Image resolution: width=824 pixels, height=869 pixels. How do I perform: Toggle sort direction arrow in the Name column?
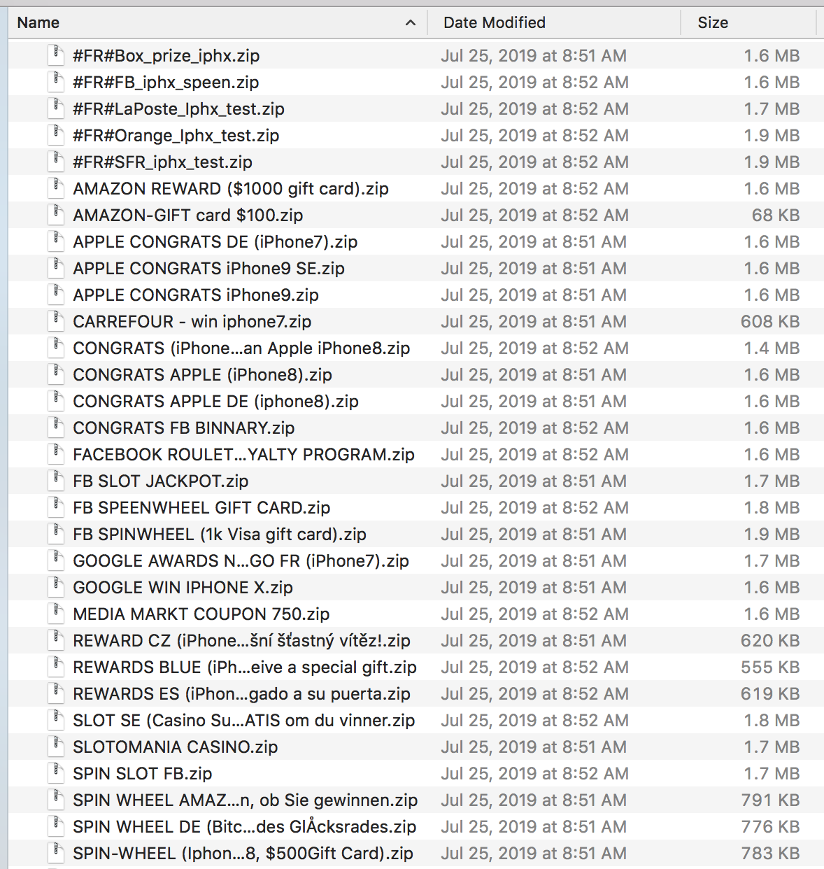tap(411, 23)
